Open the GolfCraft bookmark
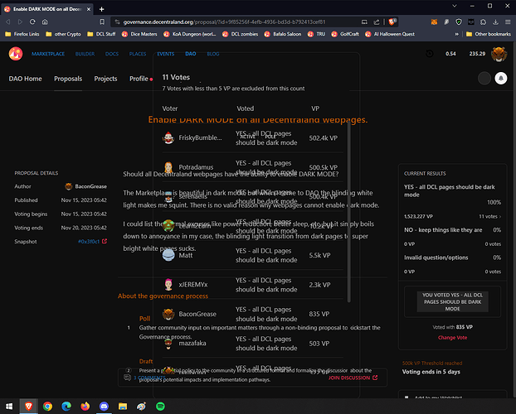Viewport: 516px width, 414px height. (345, 34)
